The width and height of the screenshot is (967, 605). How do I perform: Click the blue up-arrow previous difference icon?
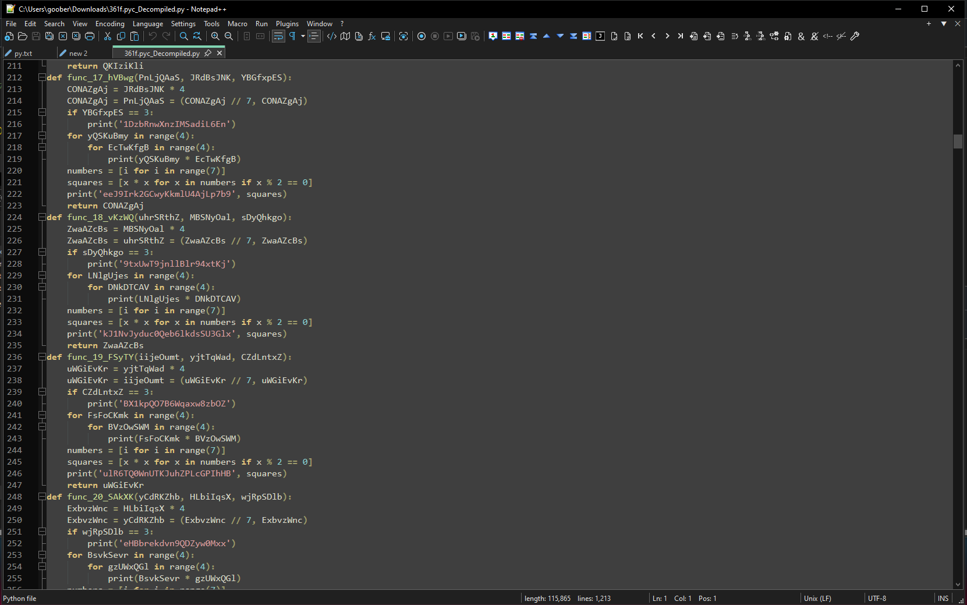click(547, 36)
